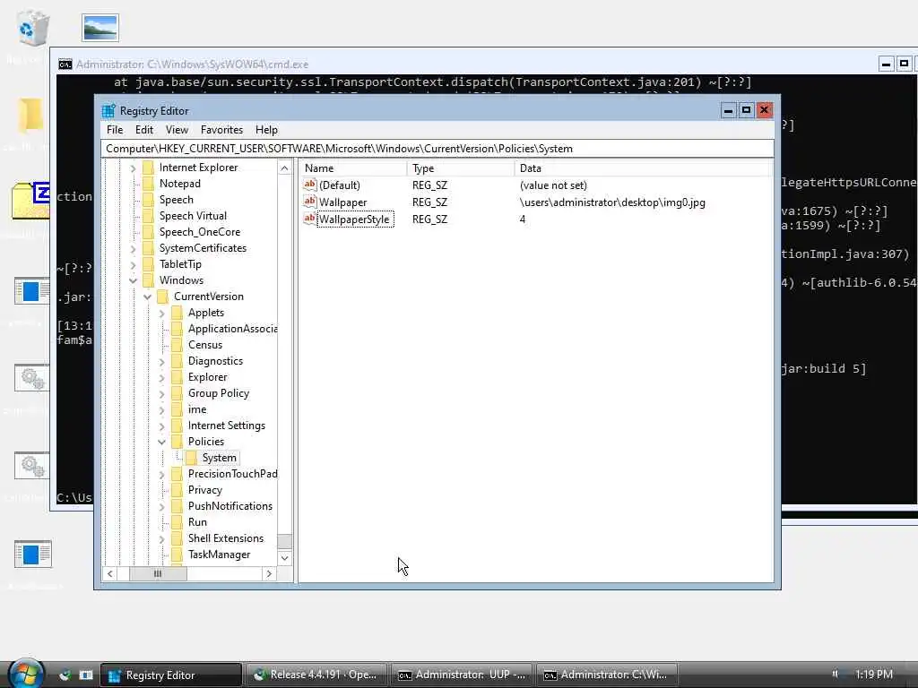The image size is (918, 688).
Task: Open the Windows Start orb
Action: (x=26, y=673)
